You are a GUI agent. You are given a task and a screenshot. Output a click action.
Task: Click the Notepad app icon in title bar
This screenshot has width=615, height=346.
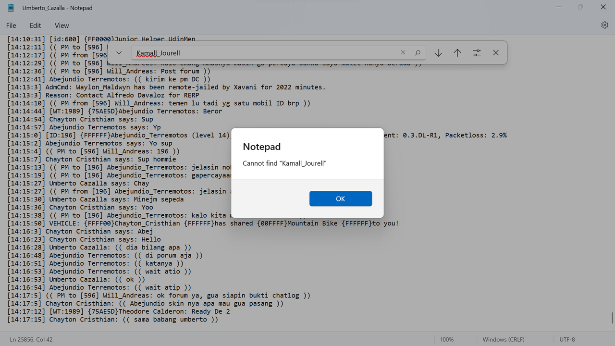tap(11, 8)
